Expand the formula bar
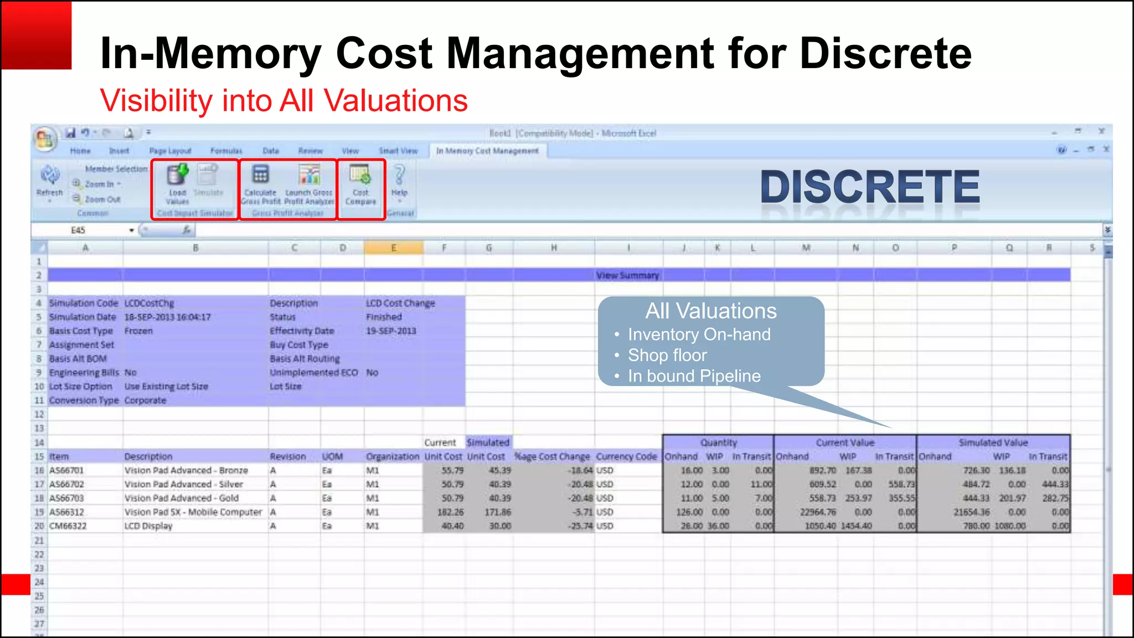This screenshot has width=1134, height=638. click(1107, 230)
